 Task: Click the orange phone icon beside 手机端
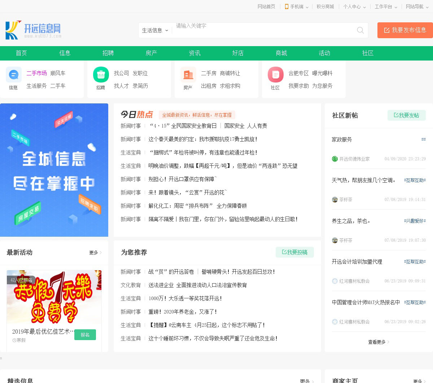287,6
